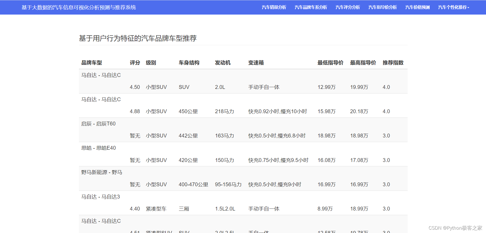This screenshot has width=486, height=233.
Task: Select the 马自达 - 马自达3 row name
Action: pos(100,197)
